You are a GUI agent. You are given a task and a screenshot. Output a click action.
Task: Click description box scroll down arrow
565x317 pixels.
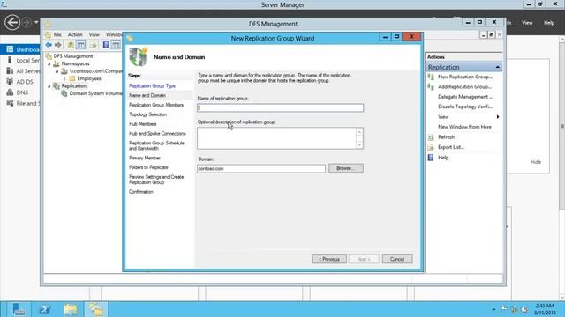click(359, 144)
